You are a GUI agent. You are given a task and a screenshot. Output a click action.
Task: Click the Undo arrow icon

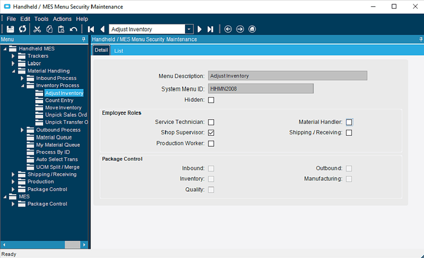coord(73,29)
